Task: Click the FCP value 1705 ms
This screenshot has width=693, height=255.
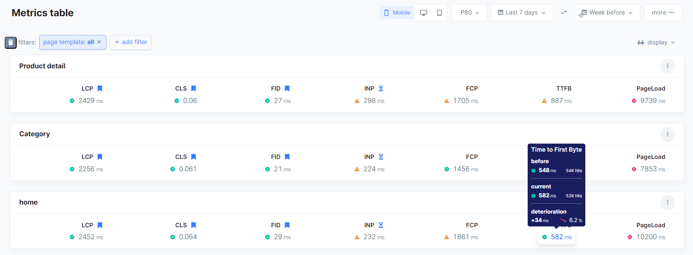Action: (x=466, y=101)
